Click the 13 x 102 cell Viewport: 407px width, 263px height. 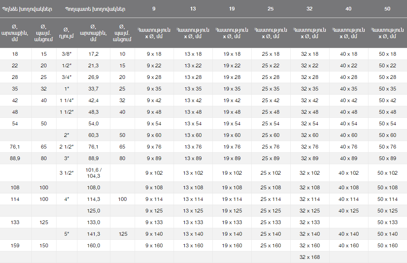click(x=193, y=173)
